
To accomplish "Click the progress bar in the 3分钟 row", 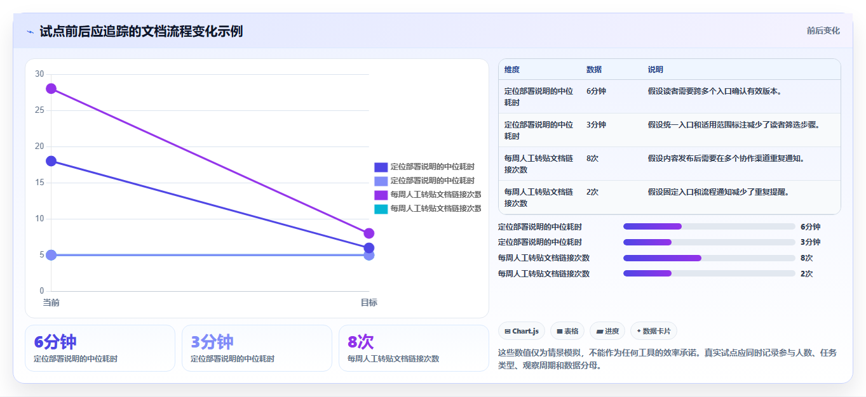I will 709,242.
